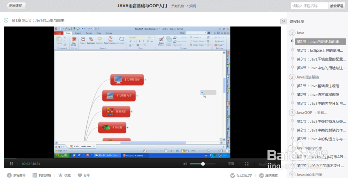Mark the lesson as learned with 标记为已学

(x=241, y=175)
